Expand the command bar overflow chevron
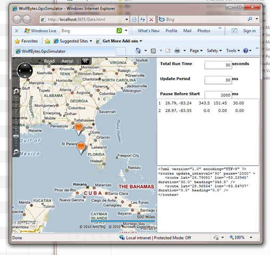The width and height of the screenshot is (270, 255). coord(257,48)
